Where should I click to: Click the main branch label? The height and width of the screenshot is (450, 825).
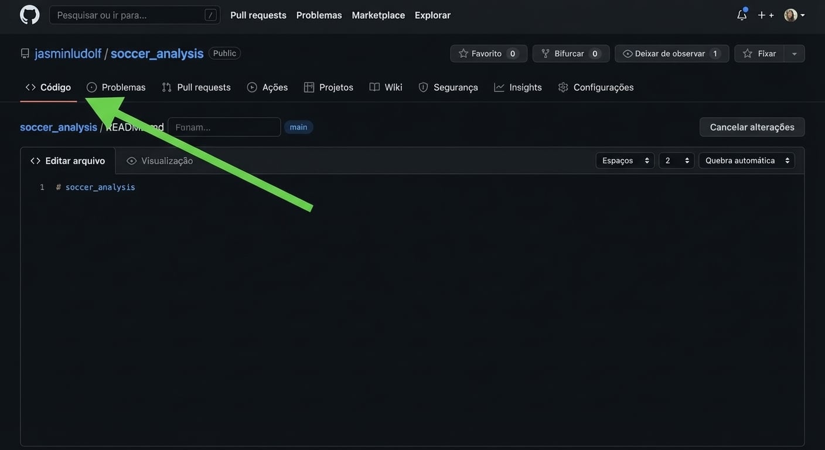coord(299,127)
